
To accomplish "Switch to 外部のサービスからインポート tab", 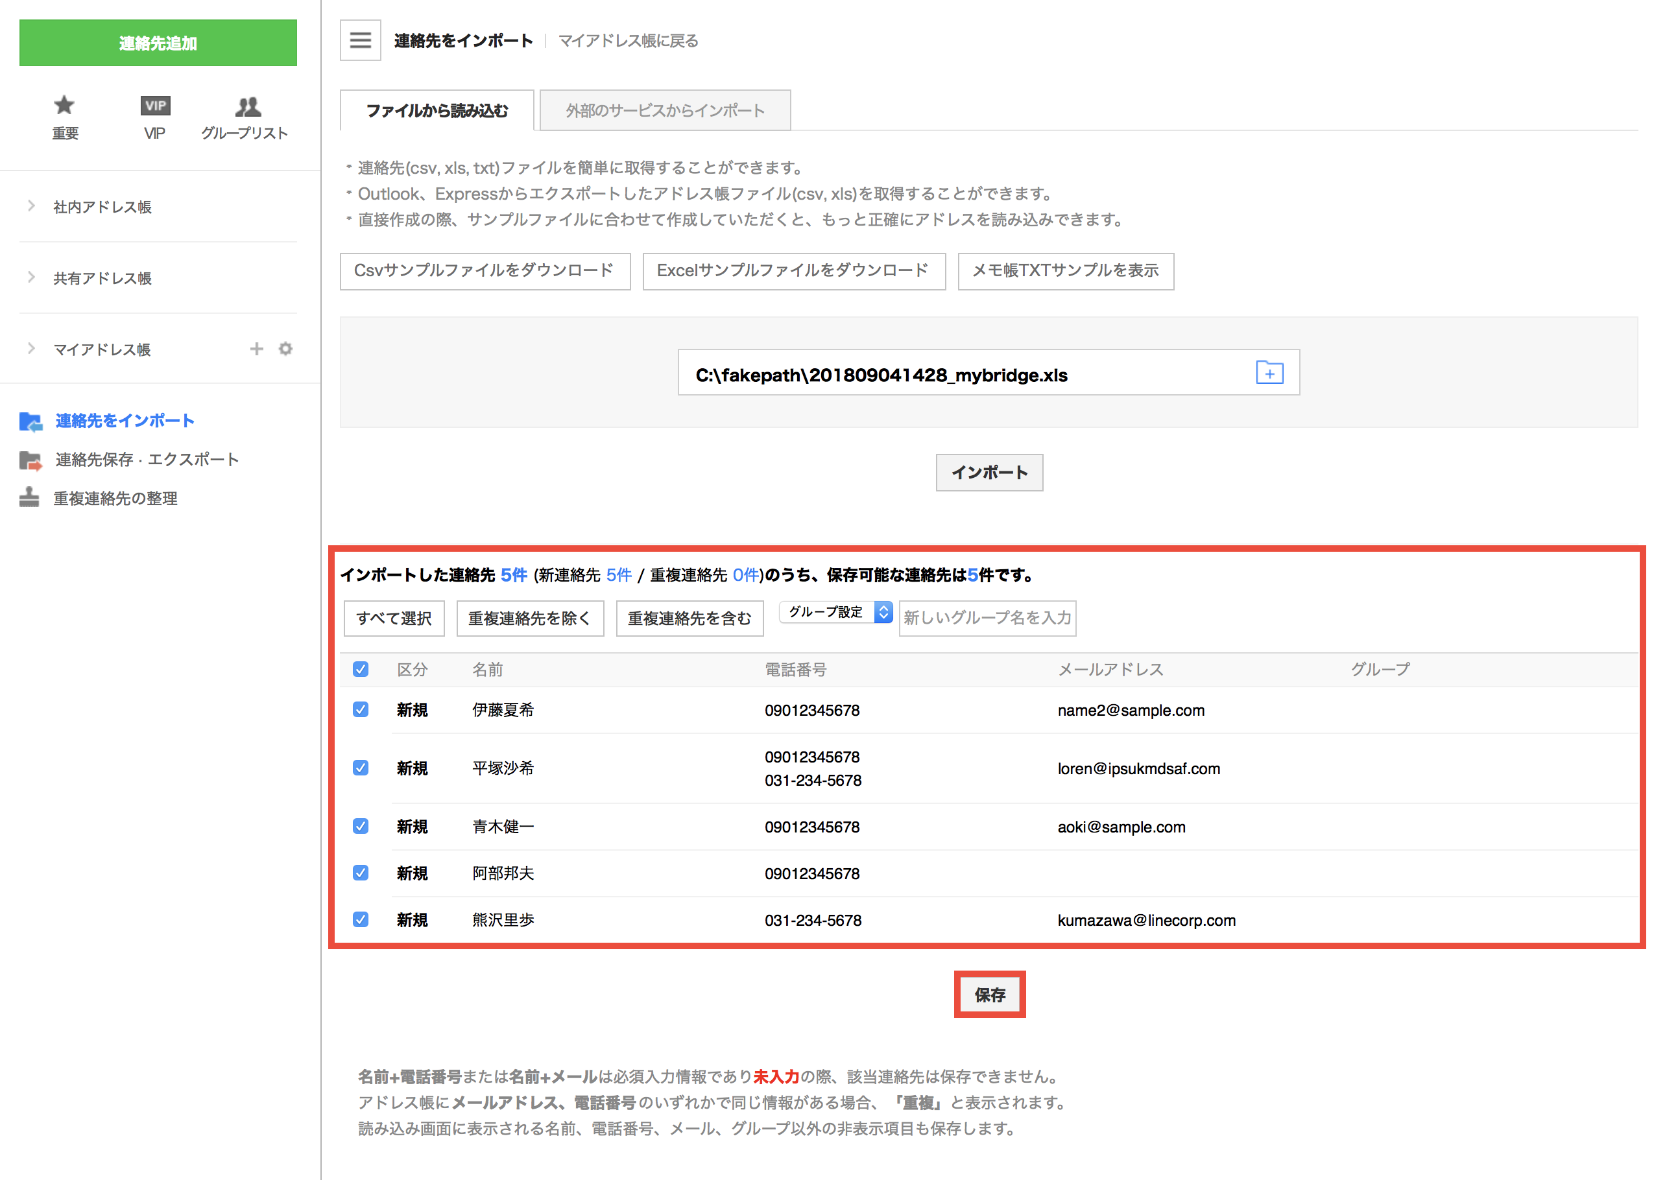I will [665, 110].
